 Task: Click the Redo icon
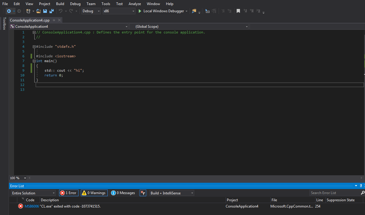[x=71, y=11]
